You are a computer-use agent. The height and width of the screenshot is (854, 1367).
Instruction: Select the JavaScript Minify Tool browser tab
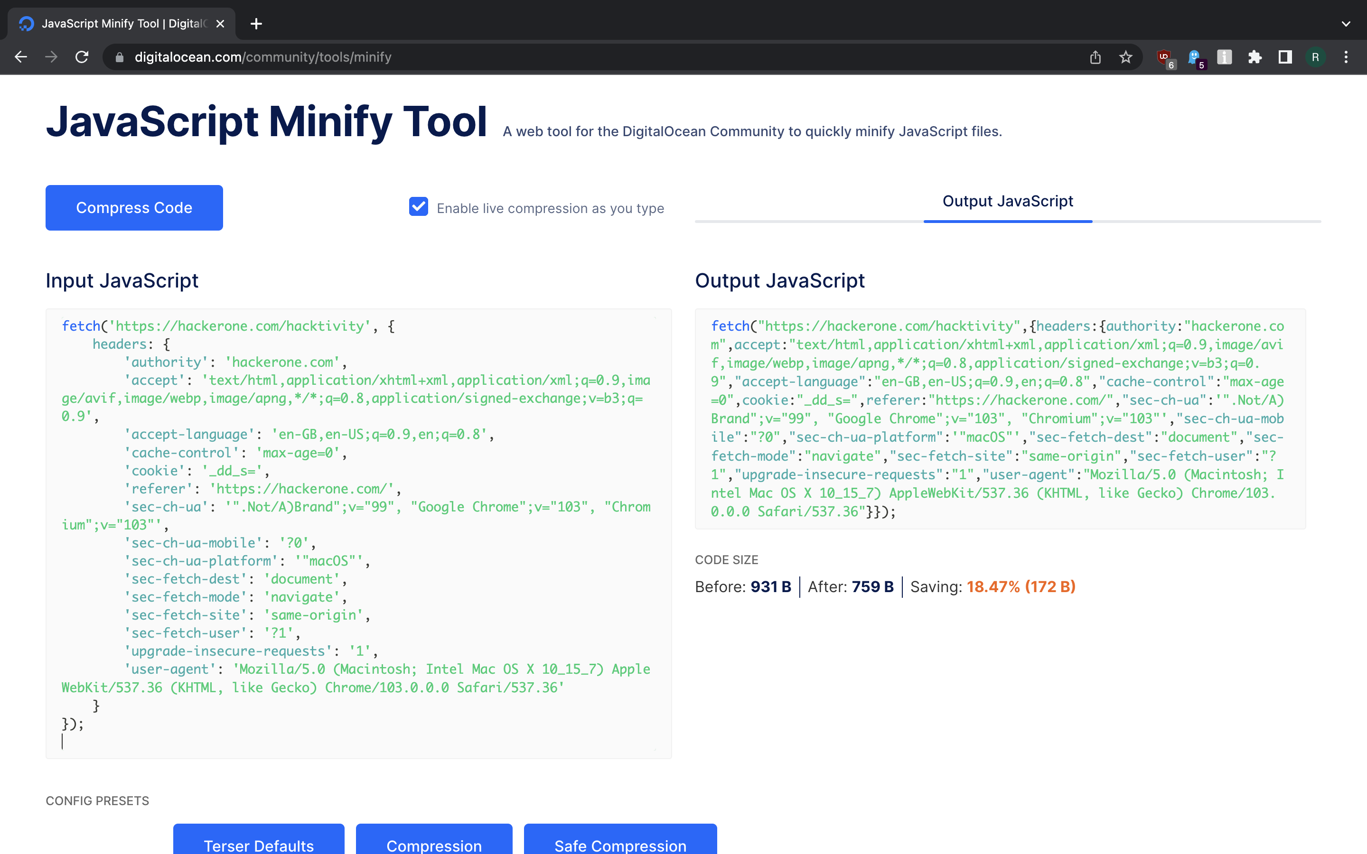pyautogui.click(x=122, y=24)
